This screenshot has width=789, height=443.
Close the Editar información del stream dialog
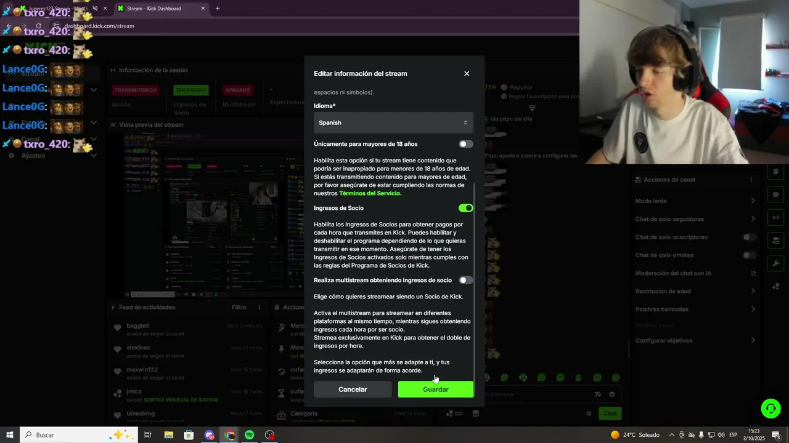pos(467,73)
